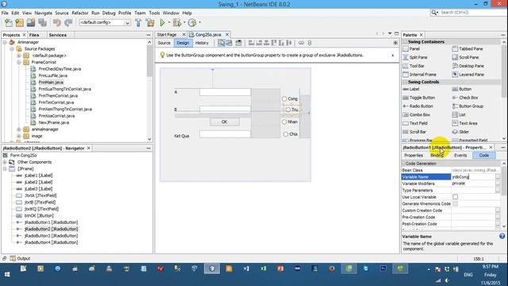Click help icon in Variable Name description
Viewport: 508px width, 286px height.
point(502,236)
